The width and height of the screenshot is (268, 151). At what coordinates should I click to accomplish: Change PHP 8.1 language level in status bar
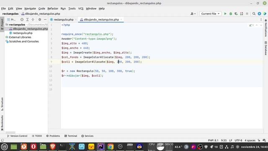213,141
